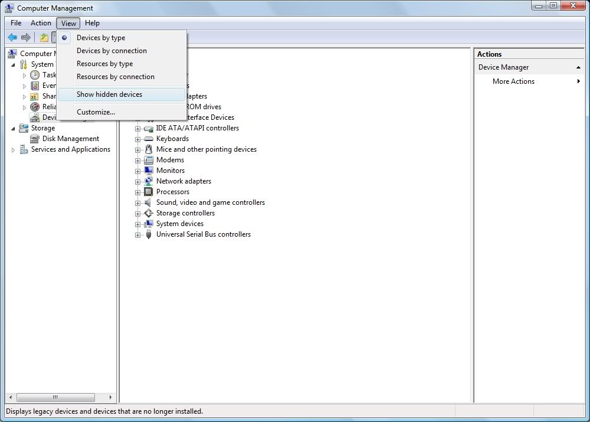
Task: Click the Shared Folders icon
Action: 35,96
